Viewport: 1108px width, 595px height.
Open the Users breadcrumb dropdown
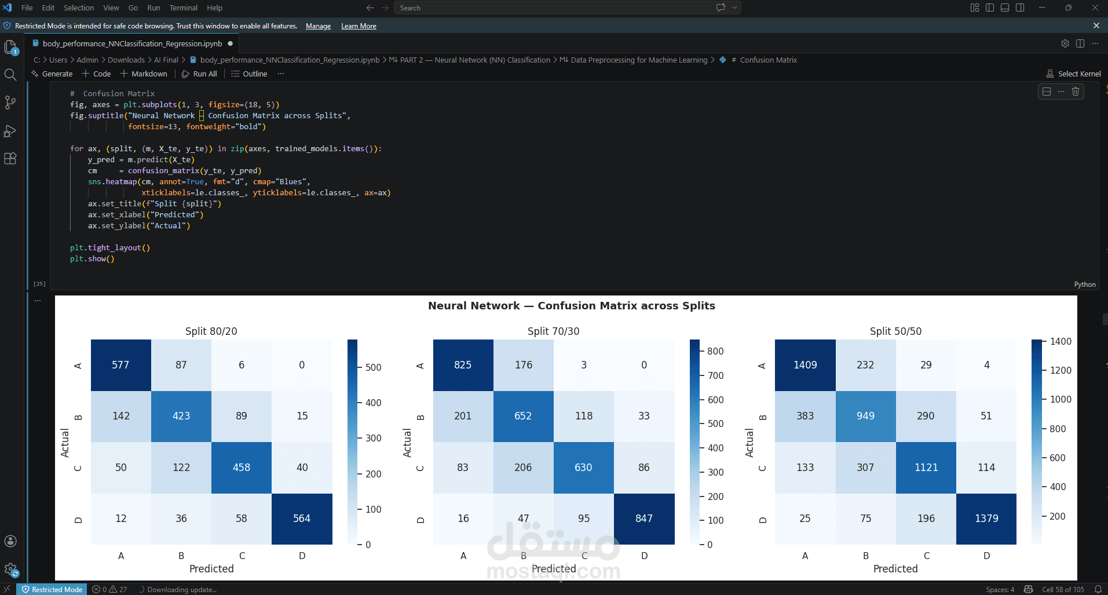(x=58, y=60)
